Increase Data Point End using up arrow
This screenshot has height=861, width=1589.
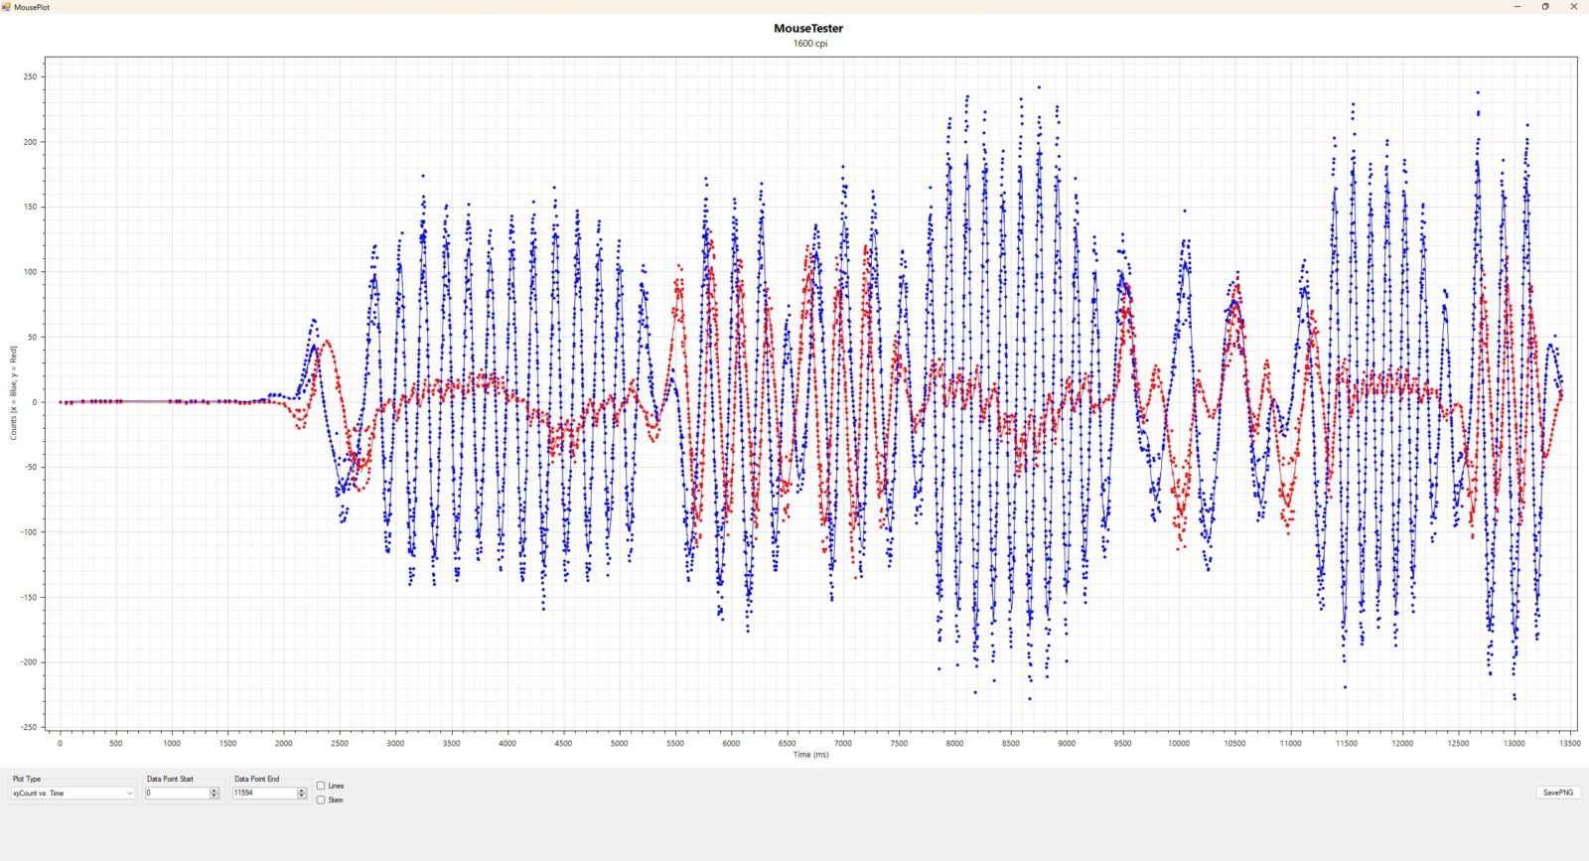[x=302, y=790]
